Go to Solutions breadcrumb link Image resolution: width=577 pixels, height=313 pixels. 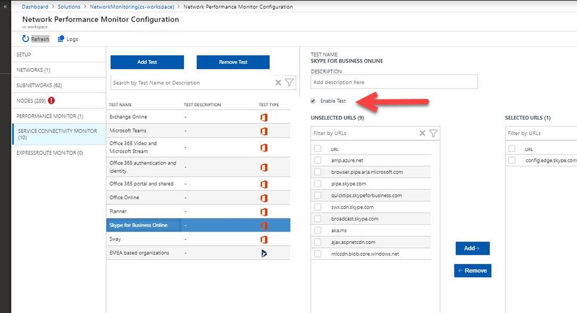click(x=69, y=6)
